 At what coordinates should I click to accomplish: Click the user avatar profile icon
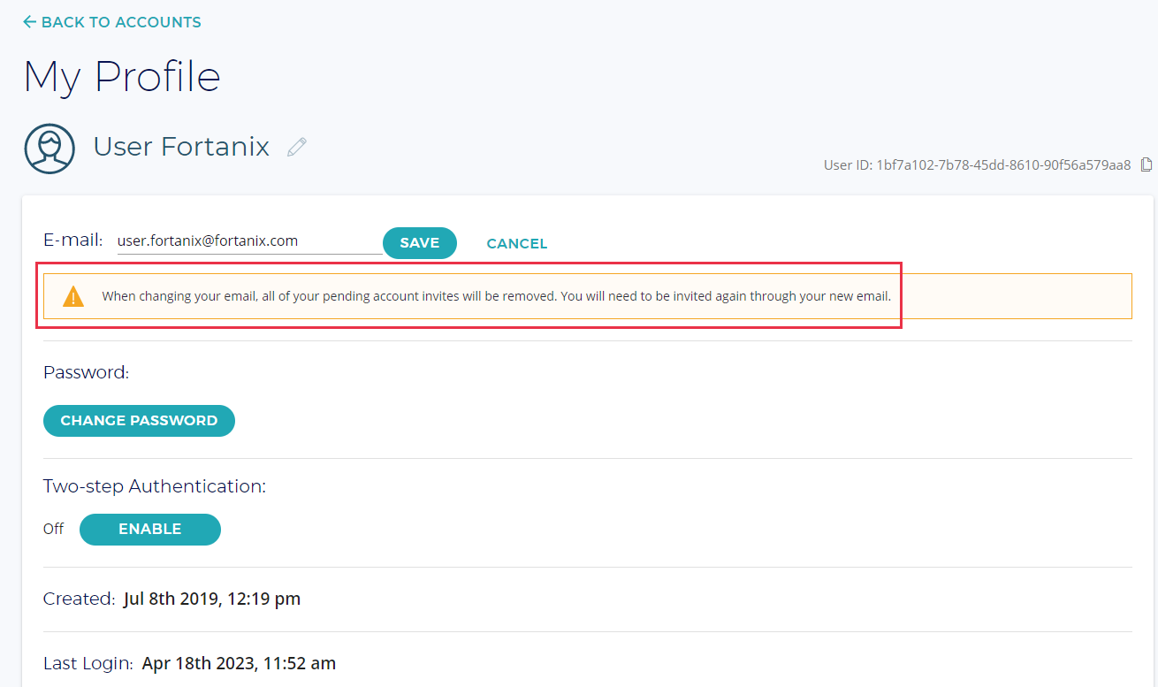[x=50, y=148]
